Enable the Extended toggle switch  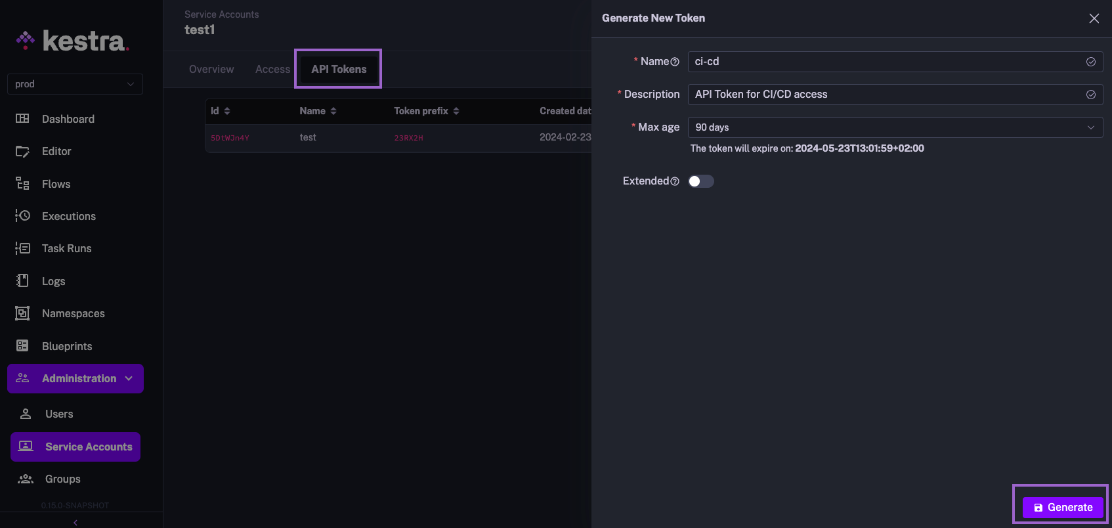coord(700,181)
